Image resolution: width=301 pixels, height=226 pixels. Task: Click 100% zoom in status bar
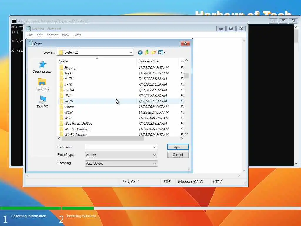coord(167,182)
